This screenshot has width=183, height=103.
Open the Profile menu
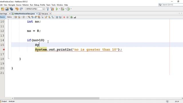[43, 5]
